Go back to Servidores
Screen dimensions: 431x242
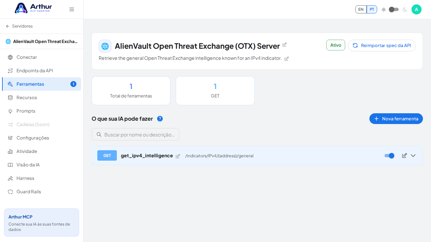pos(19,26)
